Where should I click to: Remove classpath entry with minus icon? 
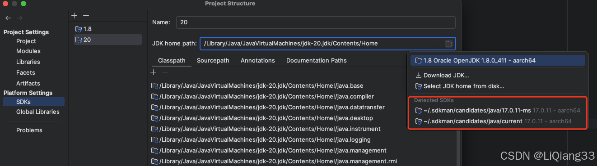165,72
